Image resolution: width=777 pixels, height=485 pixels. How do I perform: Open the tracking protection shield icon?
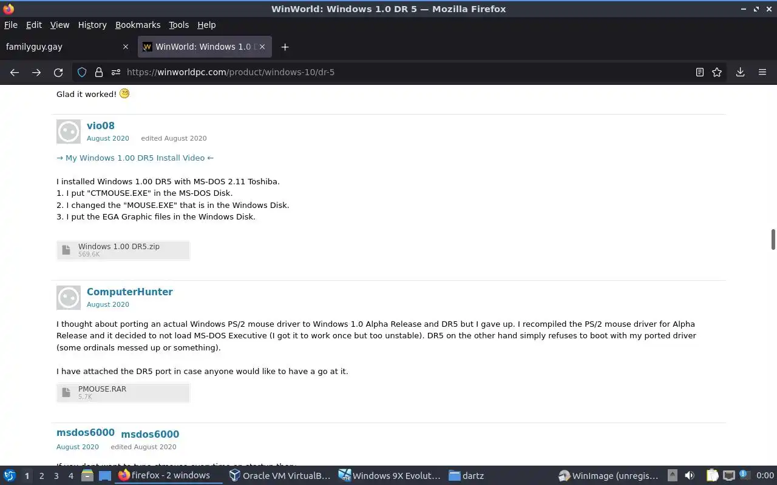click(x=82, y=72)
